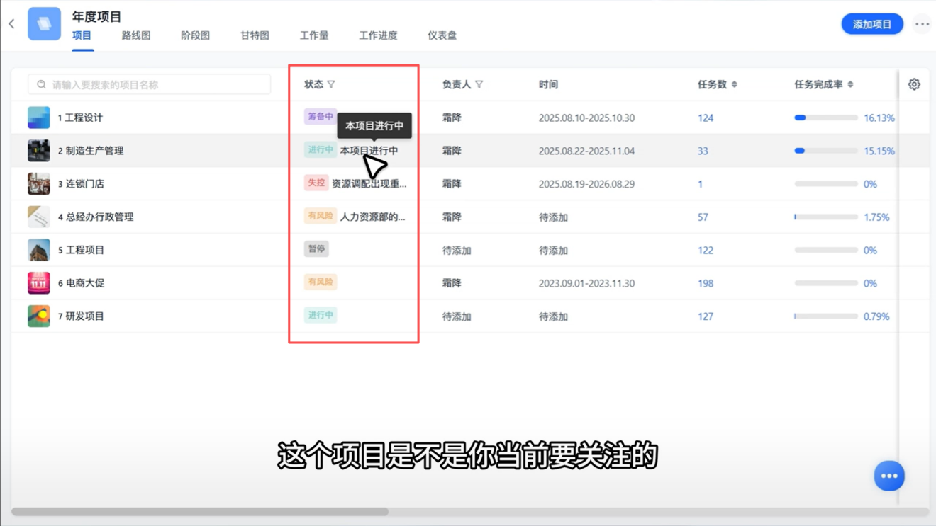
Task: Select project name 7 研发项目
Action: coord(81,316)
